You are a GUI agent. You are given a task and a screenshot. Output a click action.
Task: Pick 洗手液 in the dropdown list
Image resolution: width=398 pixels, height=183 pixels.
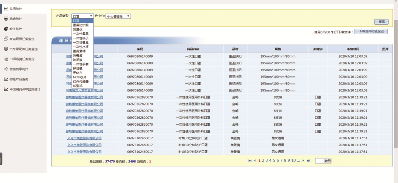[83, 60]
